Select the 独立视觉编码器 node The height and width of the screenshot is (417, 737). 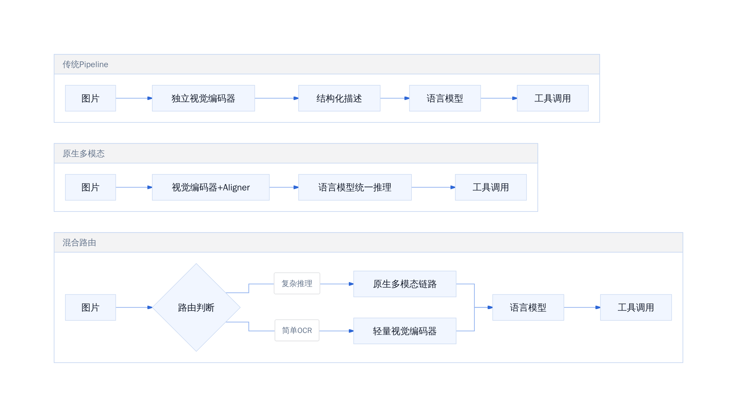pos(203,98)
